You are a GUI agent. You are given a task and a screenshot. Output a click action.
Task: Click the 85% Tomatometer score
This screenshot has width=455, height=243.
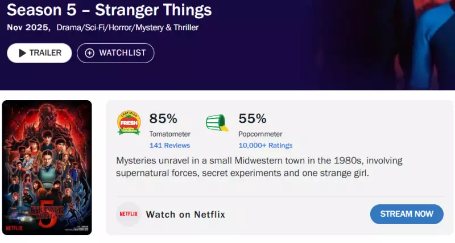coord(163,119)
